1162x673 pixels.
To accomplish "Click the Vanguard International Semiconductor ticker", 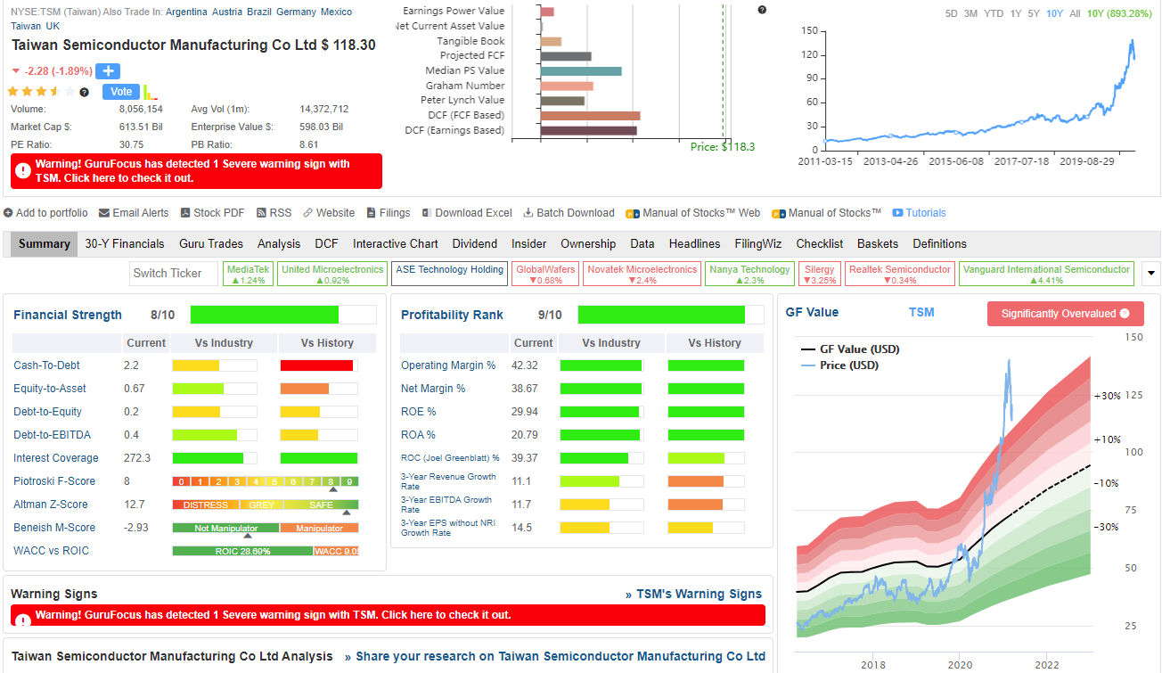I will pyautogui.click(x=1046, y=274).
